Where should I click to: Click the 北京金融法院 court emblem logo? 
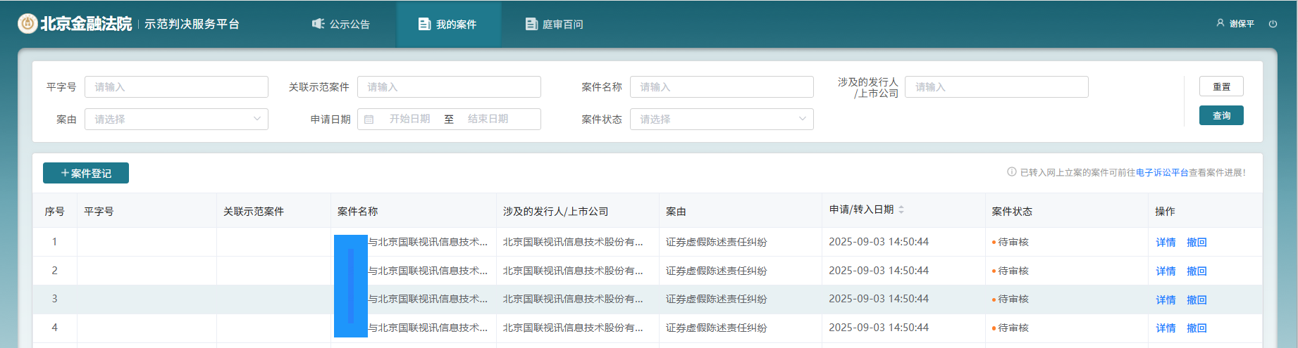(27, 24)
